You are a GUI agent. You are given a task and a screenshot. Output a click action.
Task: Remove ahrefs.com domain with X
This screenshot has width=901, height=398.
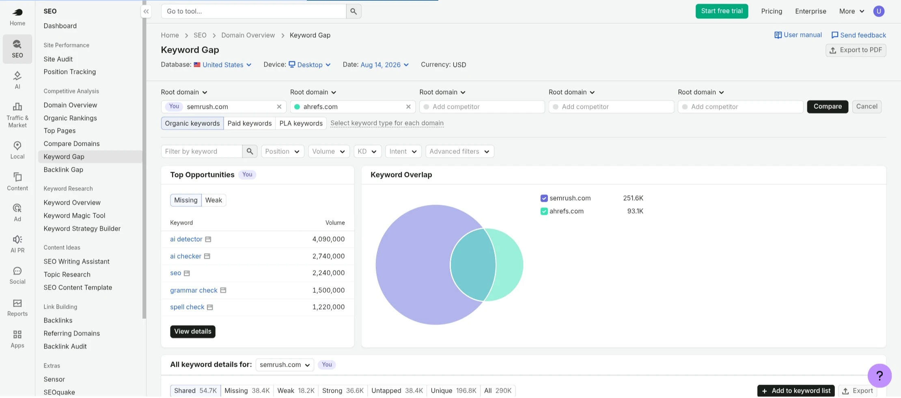pos(408,107)
